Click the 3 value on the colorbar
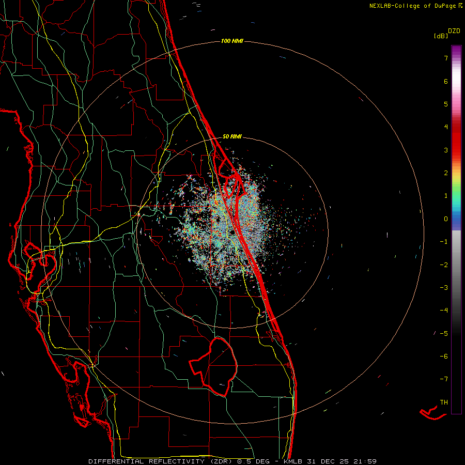Image resolution: width=465 pixels, height=465 pixels. pos(446,150)
